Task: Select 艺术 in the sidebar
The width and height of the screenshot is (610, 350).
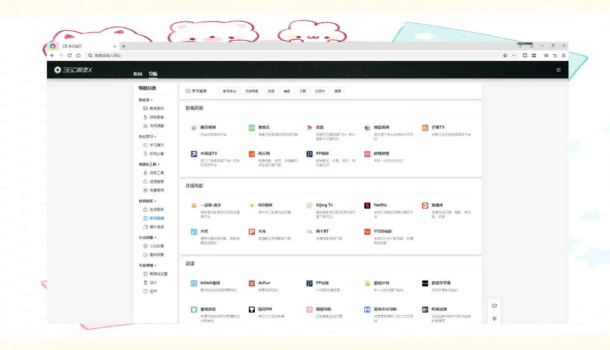Action: [150, 291]
